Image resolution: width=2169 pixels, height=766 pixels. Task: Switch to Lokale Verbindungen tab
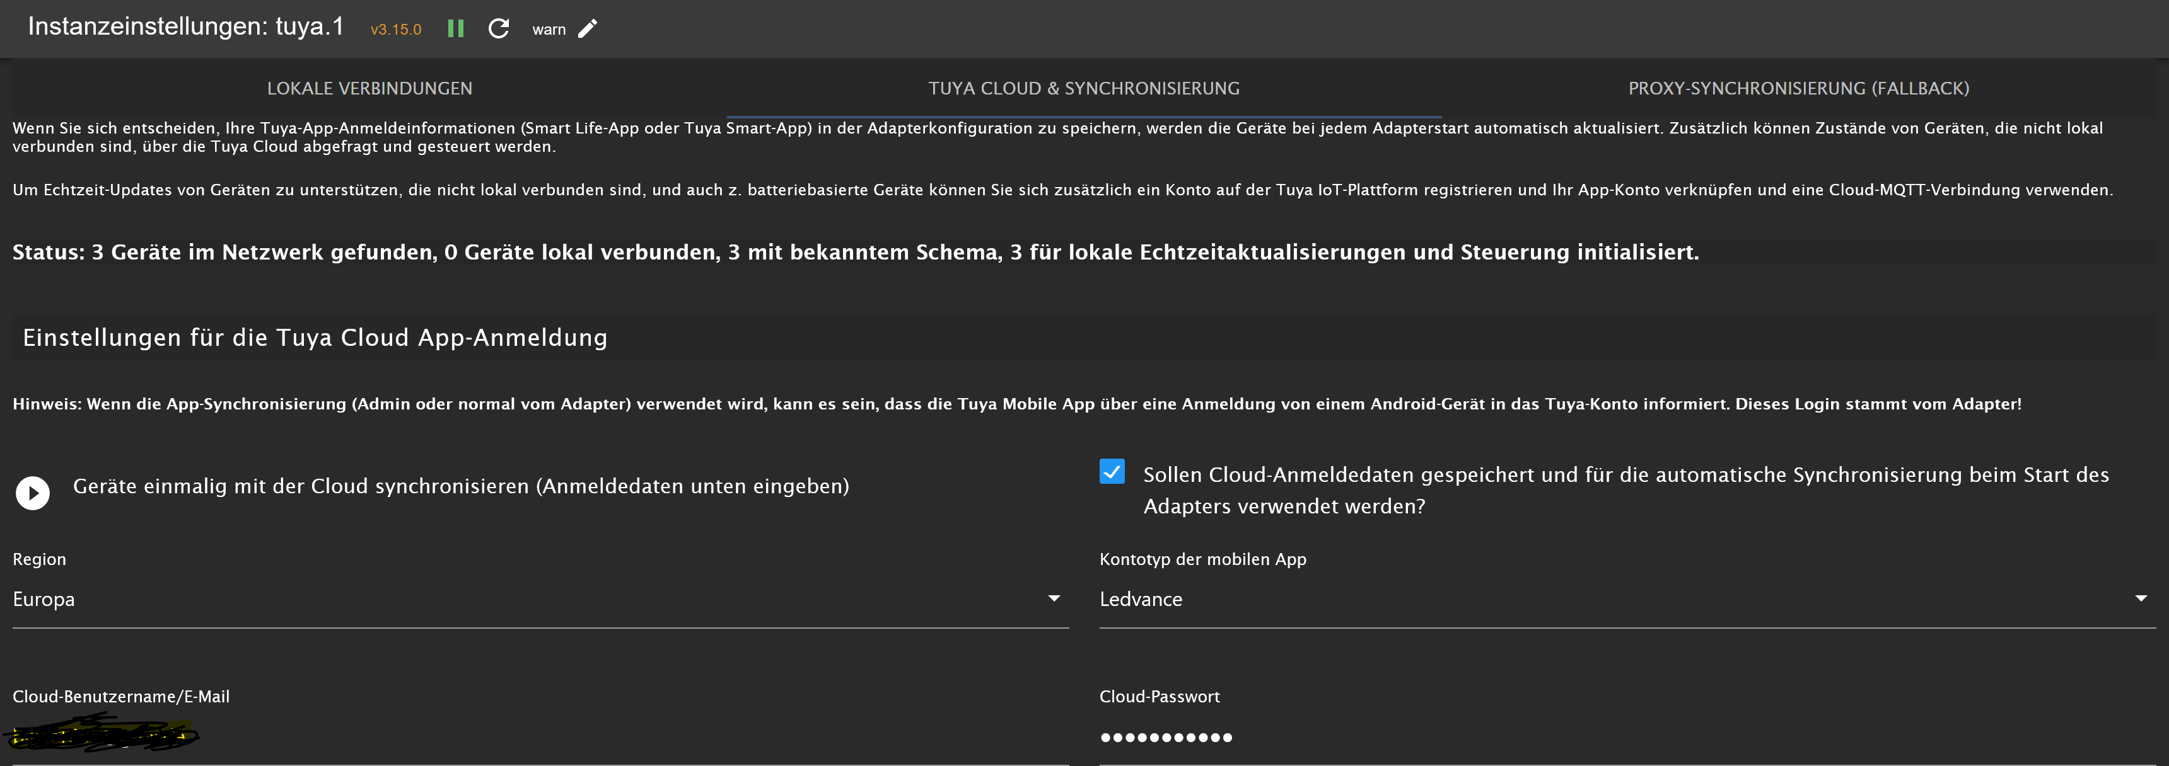369,88
